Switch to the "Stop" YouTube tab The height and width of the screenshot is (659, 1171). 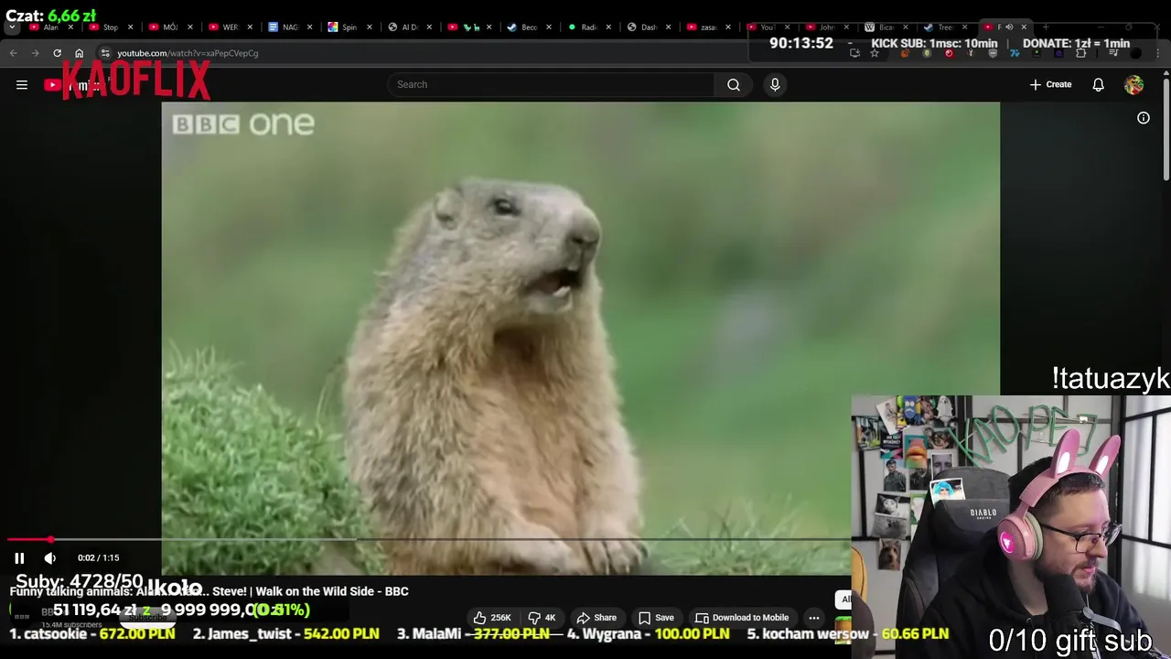point(110,27)
